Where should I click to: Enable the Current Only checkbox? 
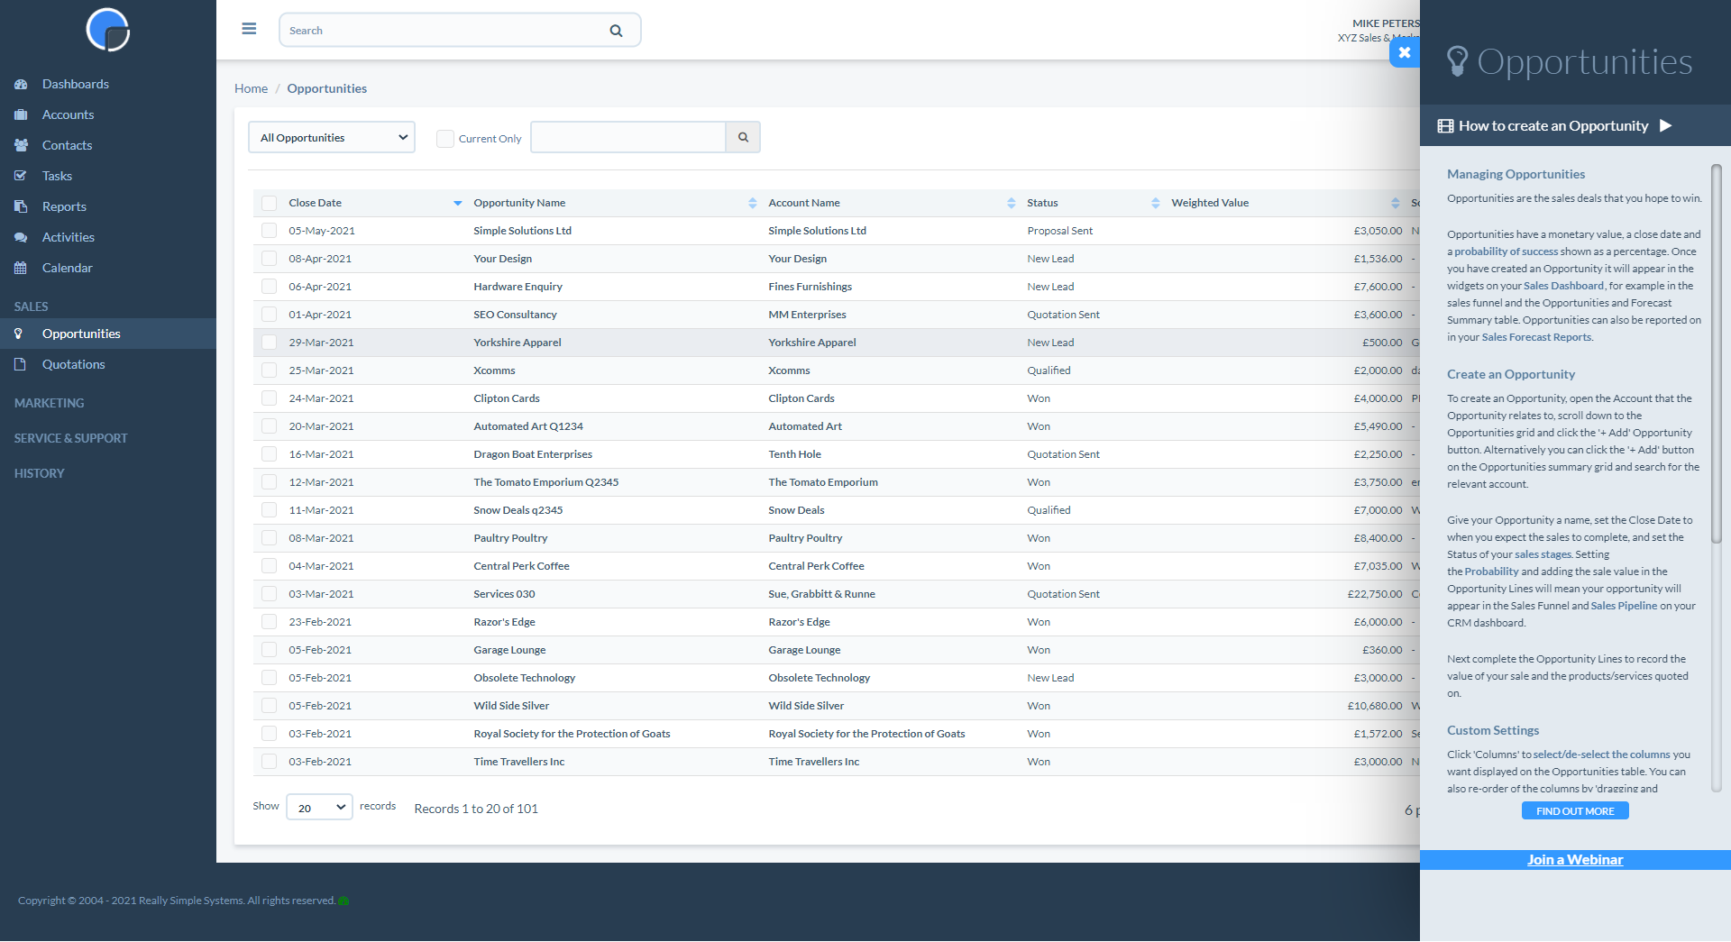[444, 138]
